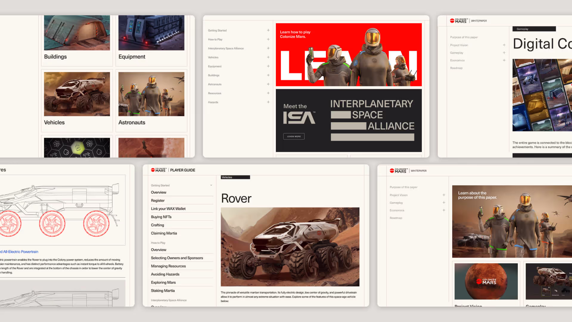The image size is (572, 322).
Task: Expand Project Vision in top whitepaper
Action: click(x=504, y=45)
